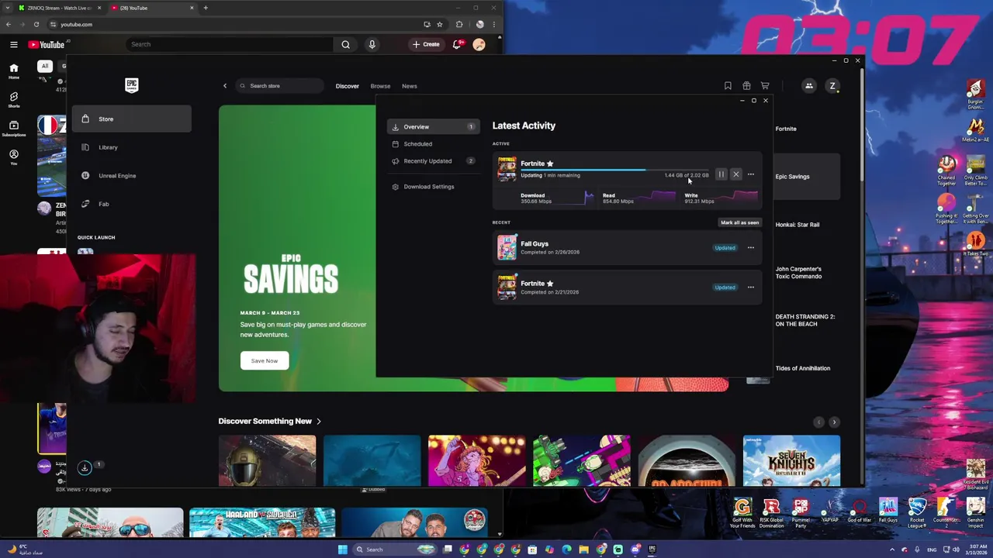993x558 pixels.
Task: Open Rocket League desktop shortcut
Action: tap(917, 513)
